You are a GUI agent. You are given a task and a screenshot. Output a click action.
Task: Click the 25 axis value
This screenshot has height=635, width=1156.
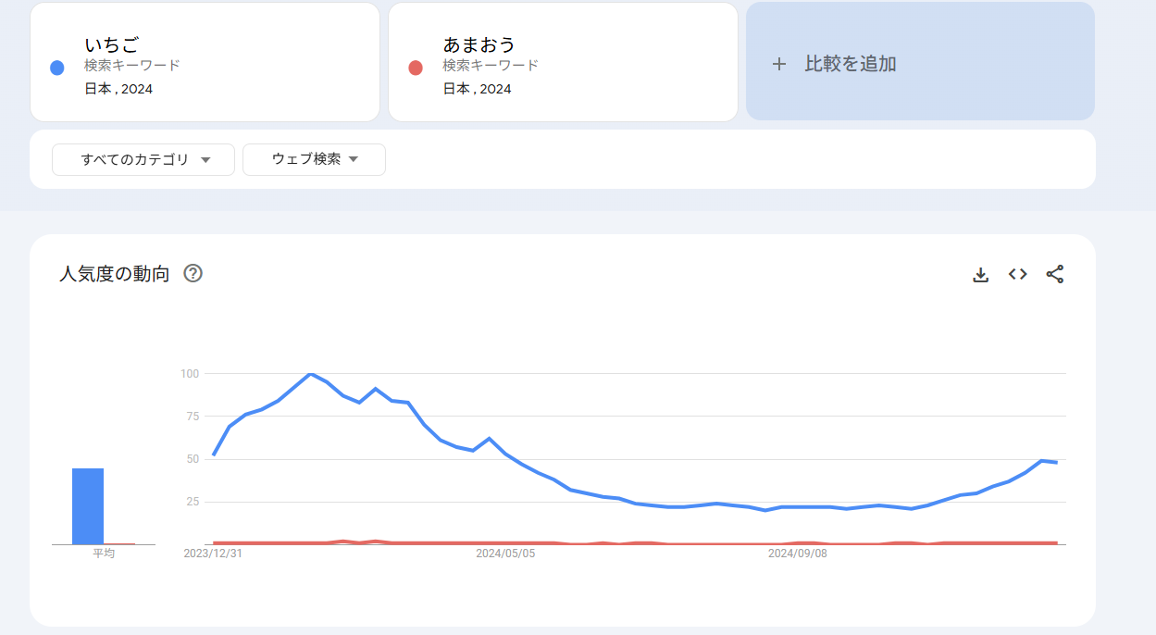[193, 502]
